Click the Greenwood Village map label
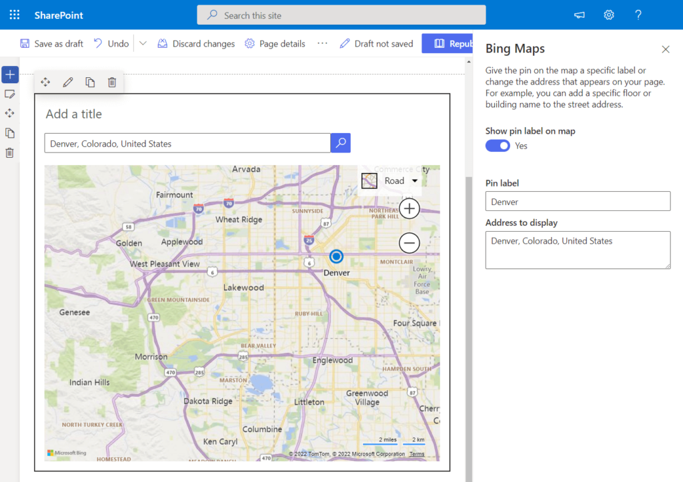The height and width of the screenshot is (482, 683). [x=367, y=397]
